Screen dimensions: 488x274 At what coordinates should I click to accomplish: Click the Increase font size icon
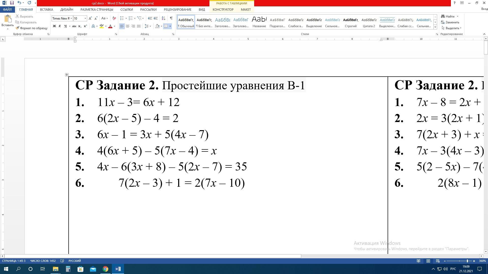point(90,18)
